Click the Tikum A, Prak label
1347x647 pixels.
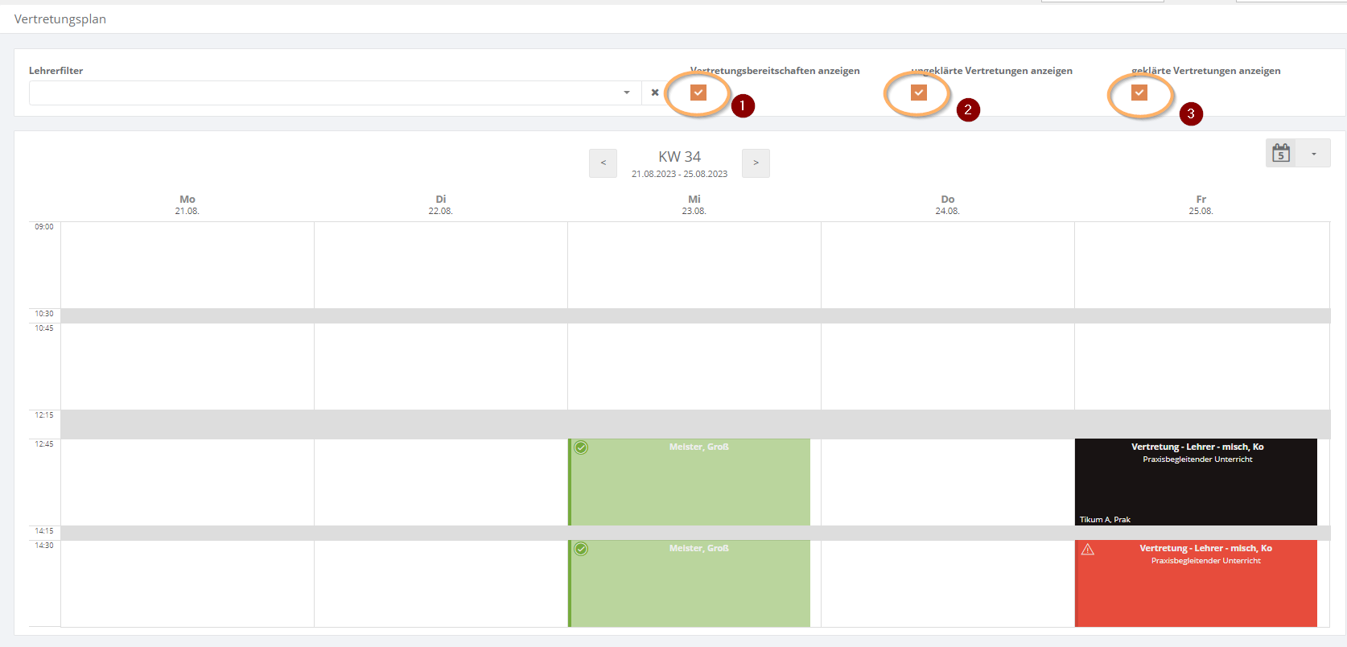[x=1105, y=520]
